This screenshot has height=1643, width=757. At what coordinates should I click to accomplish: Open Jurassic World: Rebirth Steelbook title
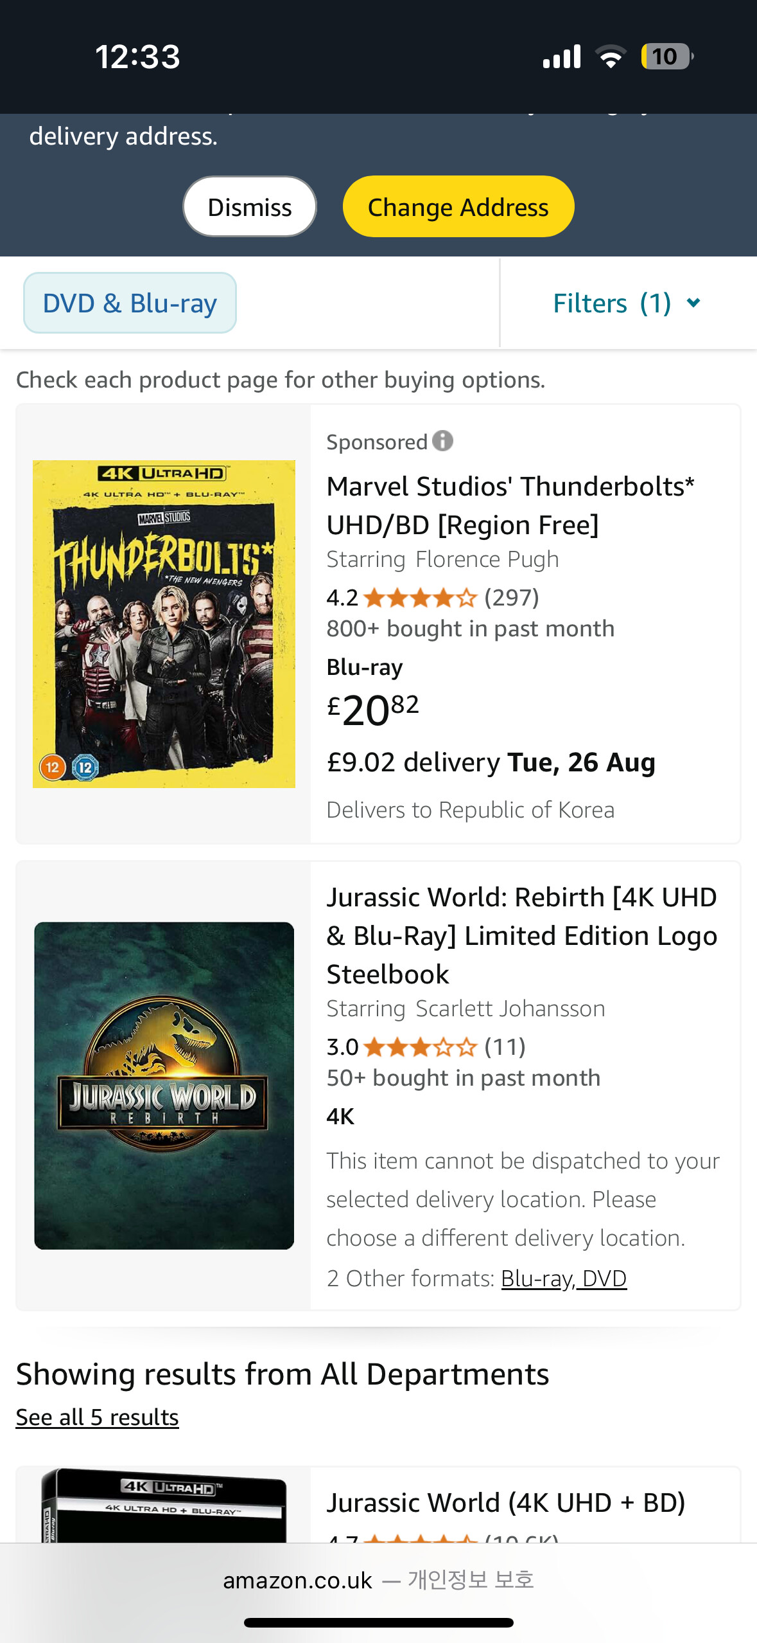tap(521, 935)
